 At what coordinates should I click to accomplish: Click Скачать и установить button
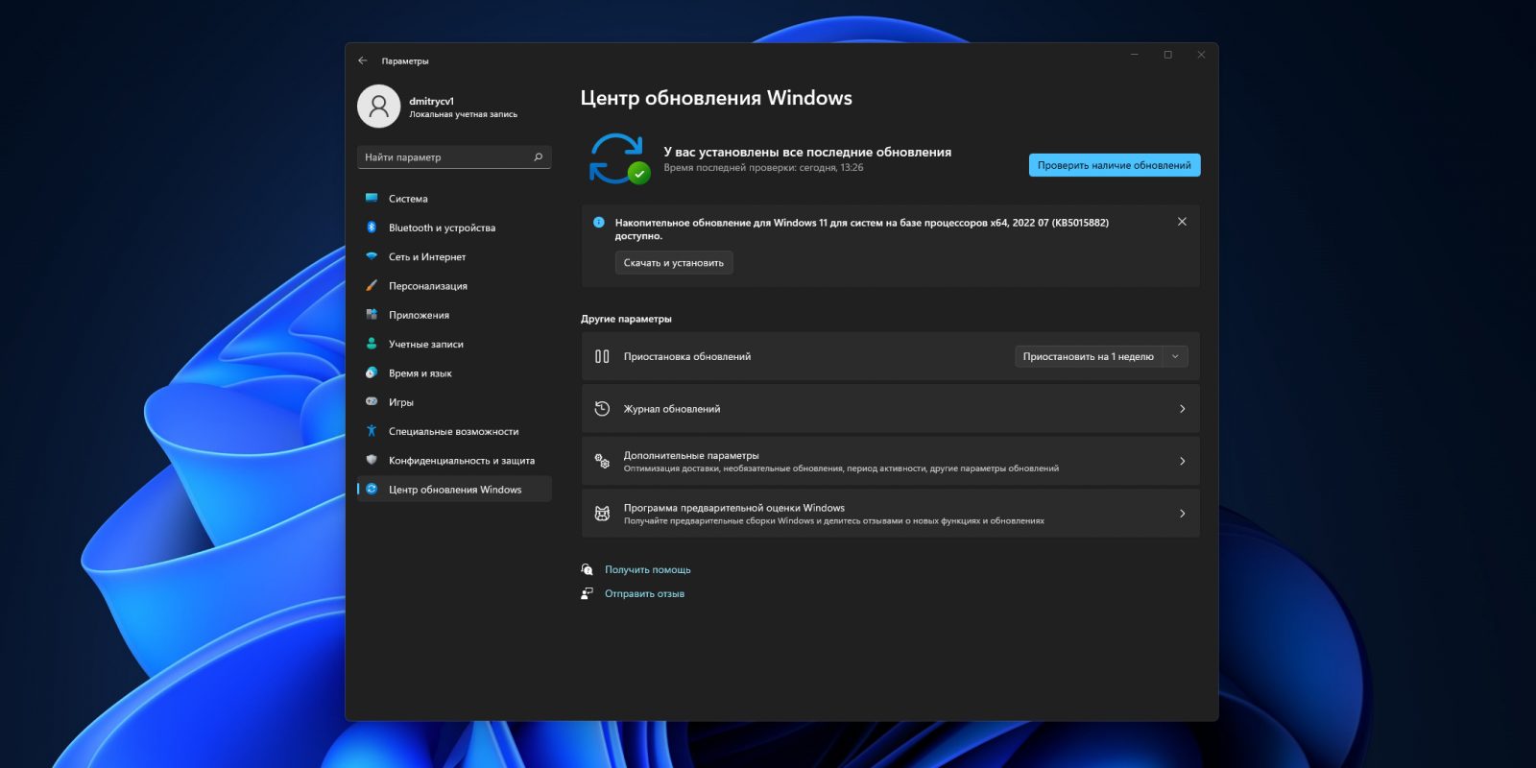[x=674, y=263]
